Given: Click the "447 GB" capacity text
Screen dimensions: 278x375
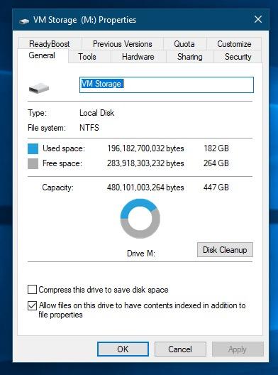Looking at the screenshot, I should 216,187.
